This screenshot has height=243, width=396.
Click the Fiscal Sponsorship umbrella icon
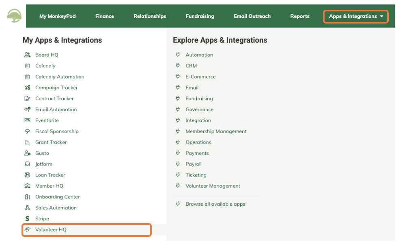click(x=27, y=131)
